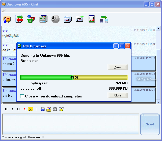Click the Close button in transfer dialog
162x141 pixels.
click(x=118, y=95)
